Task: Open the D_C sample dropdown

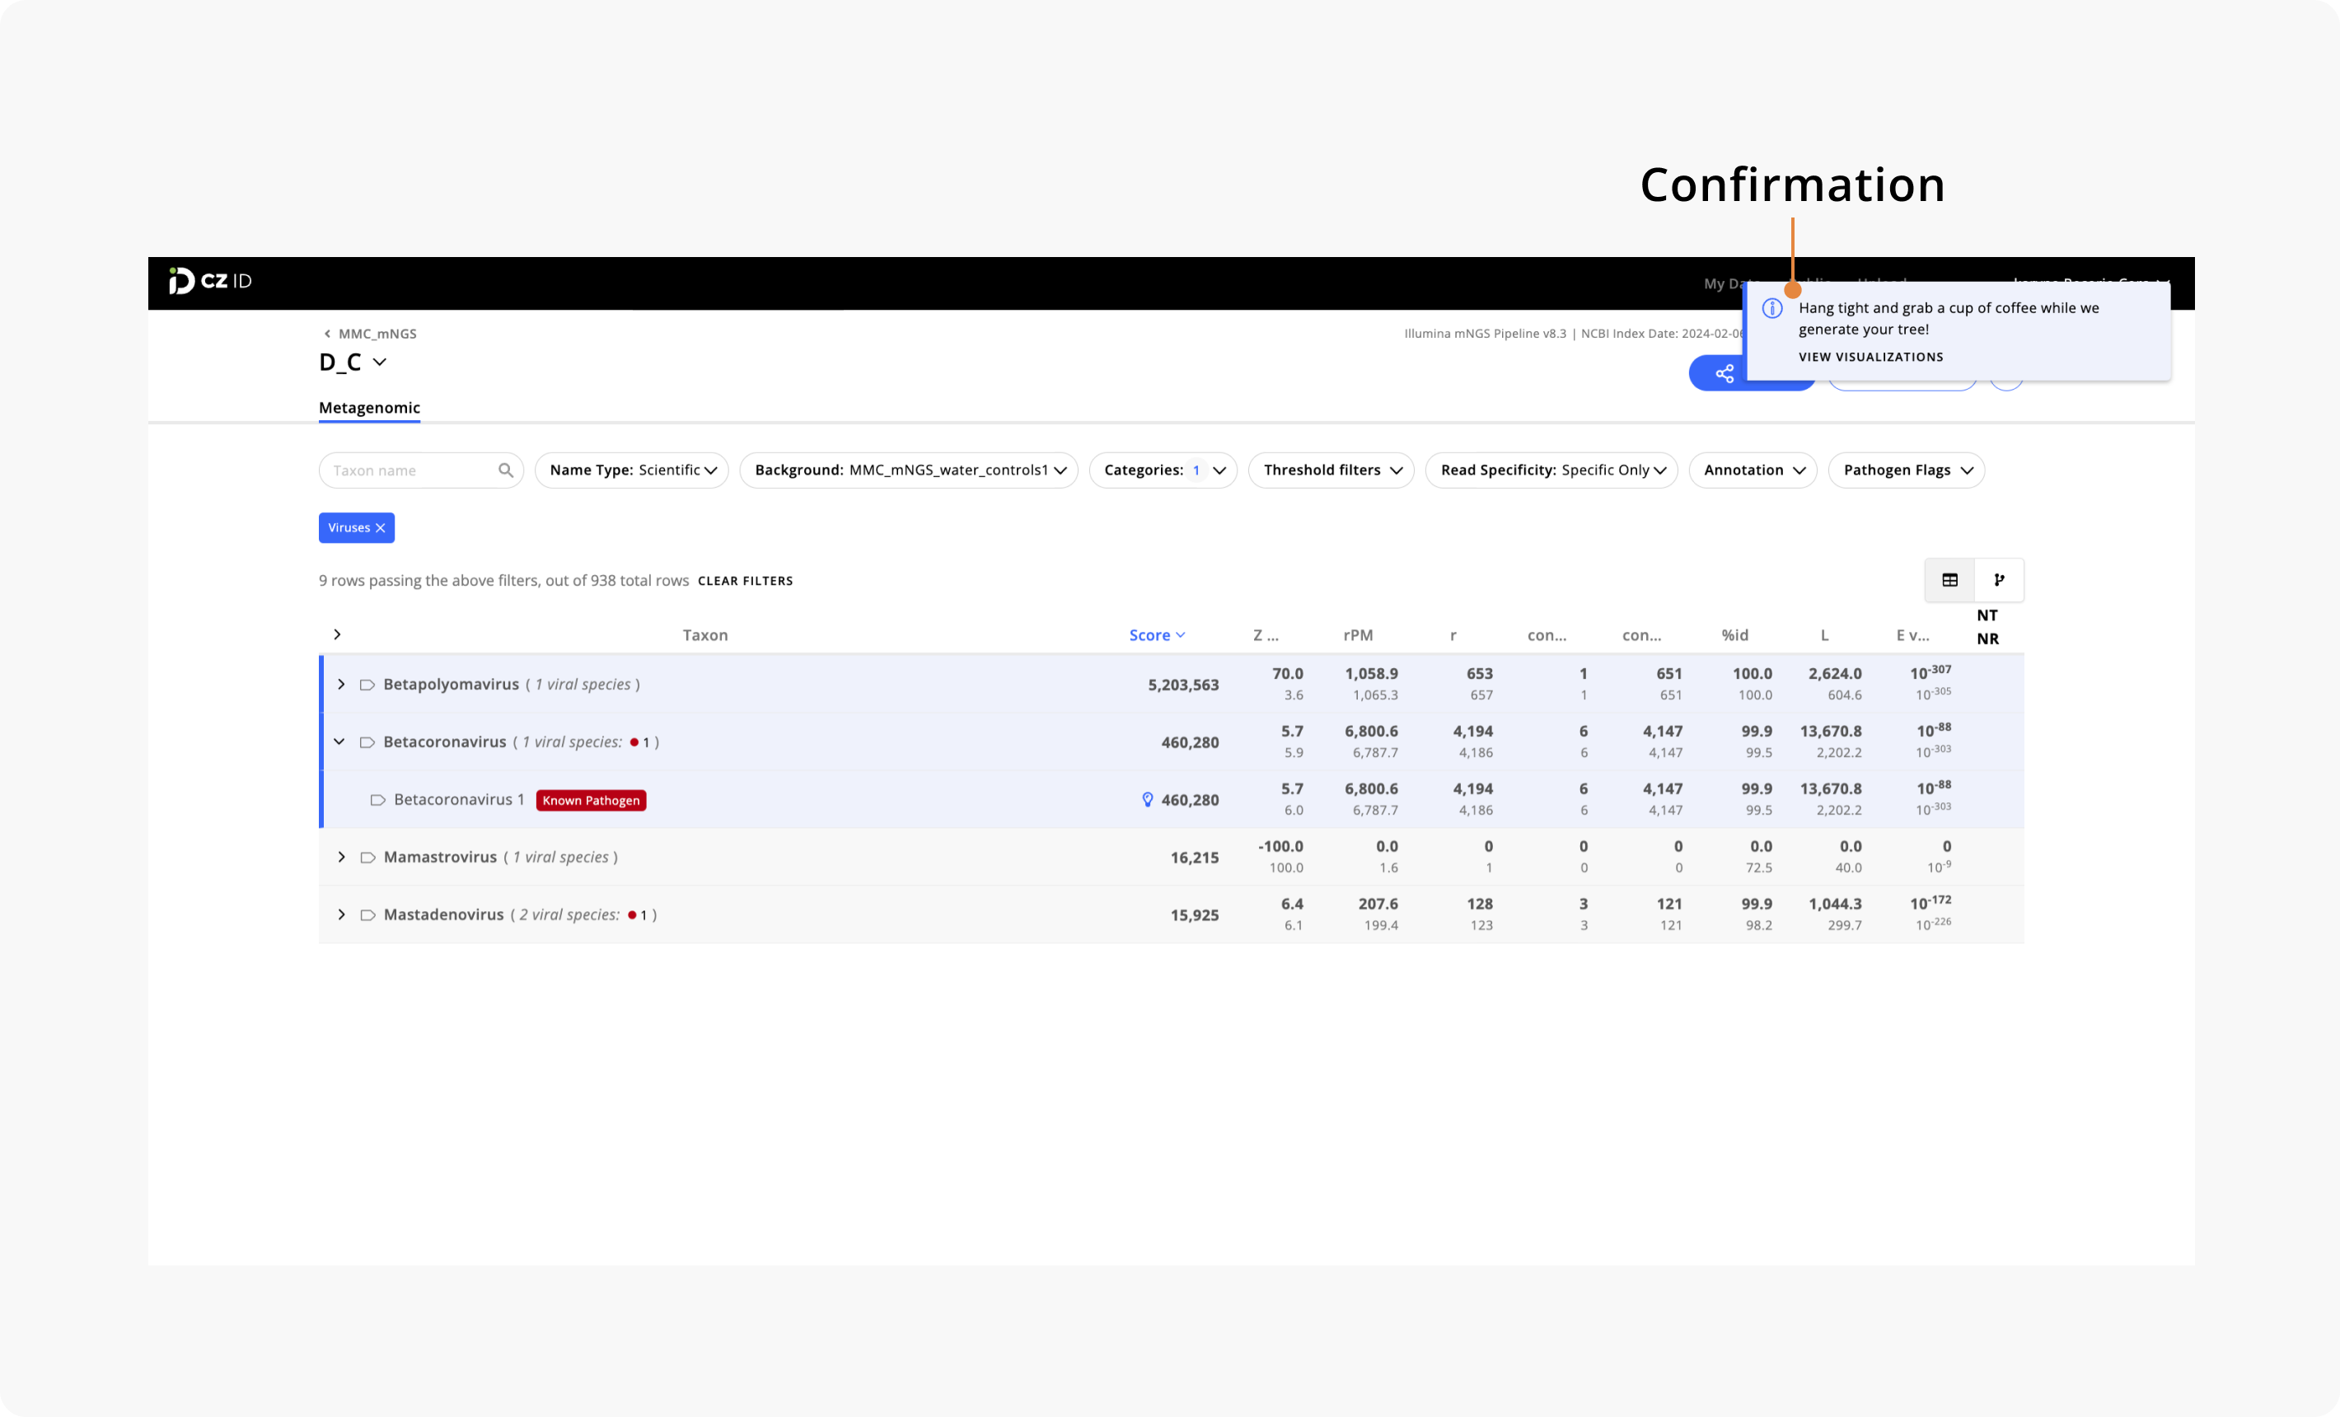Action: [x=380, y=362]
